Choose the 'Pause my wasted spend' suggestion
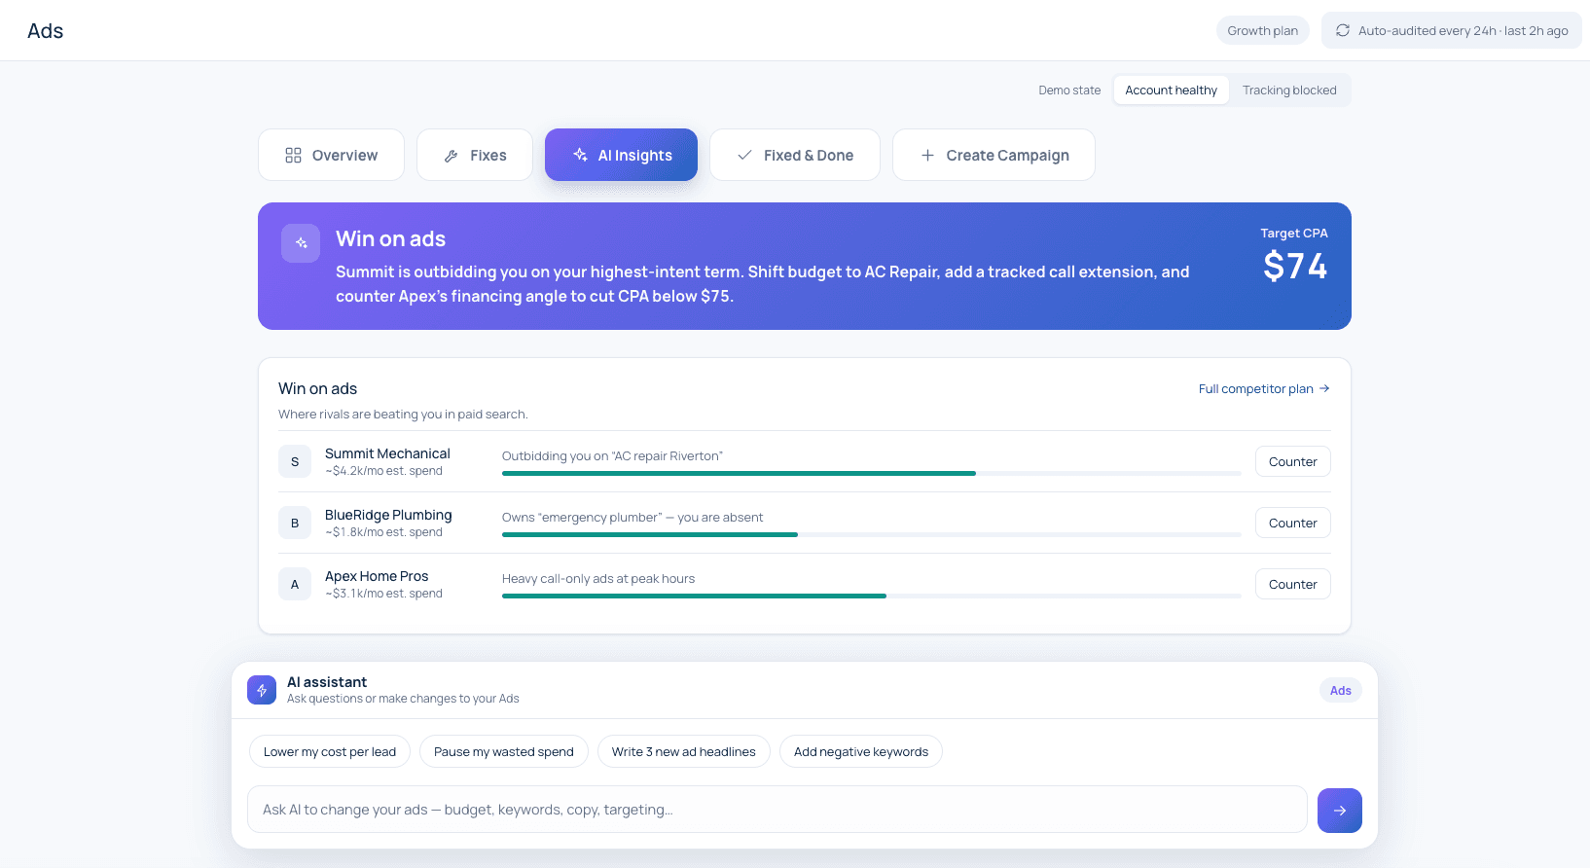Screen dimensions: 1590x868 504,751
